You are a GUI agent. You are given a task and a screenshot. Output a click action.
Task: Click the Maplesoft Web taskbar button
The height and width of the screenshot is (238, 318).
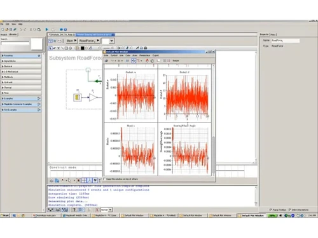77,216
